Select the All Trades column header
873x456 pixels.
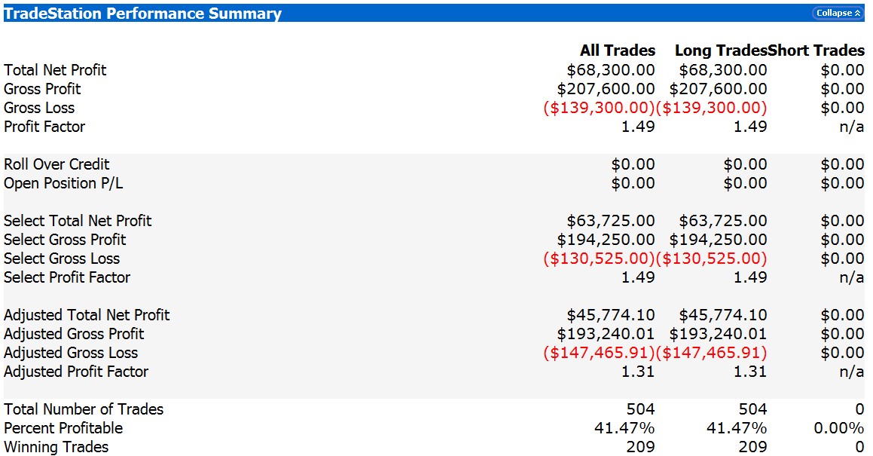pyautogui.click(x=617, y=51)
